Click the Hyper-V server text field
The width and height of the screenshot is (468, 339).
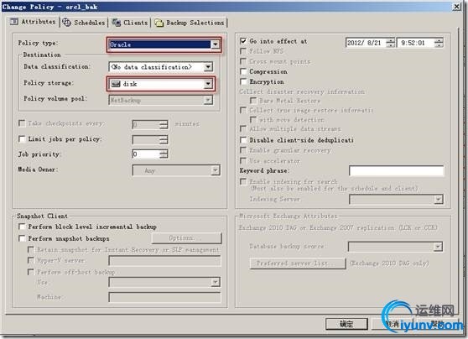click(165, 261)
